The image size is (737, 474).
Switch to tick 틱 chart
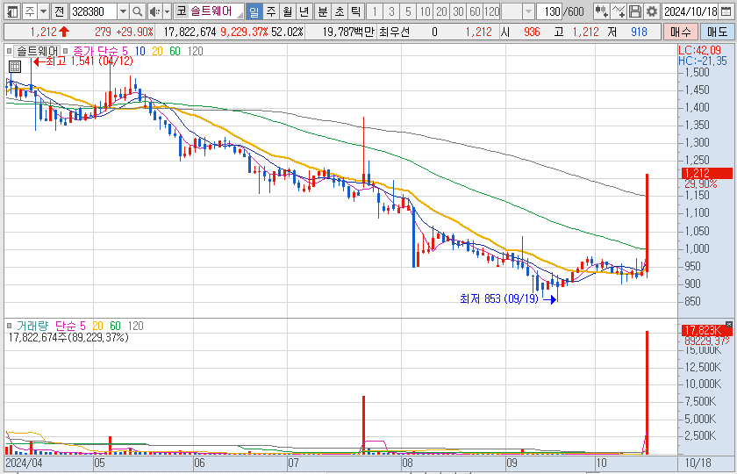[356, 11]
